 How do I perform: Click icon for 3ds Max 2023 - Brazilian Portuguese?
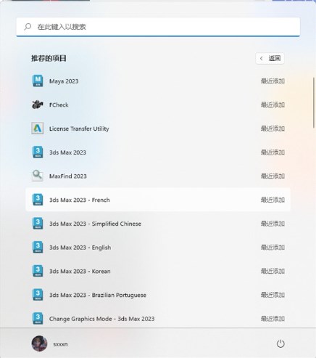[x=38, y=295]
